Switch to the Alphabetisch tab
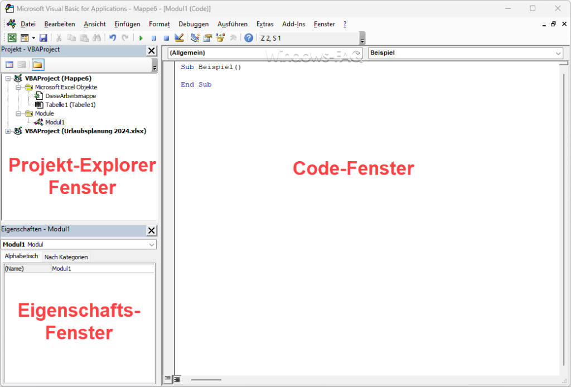 [x=21, y=257]
